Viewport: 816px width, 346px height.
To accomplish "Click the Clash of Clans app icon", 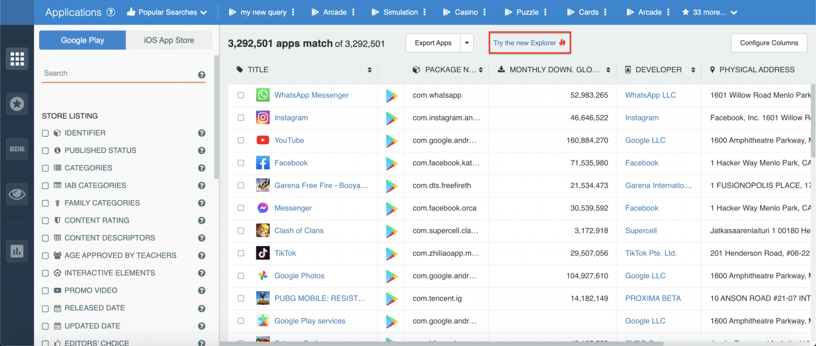I will coord(263,230).
